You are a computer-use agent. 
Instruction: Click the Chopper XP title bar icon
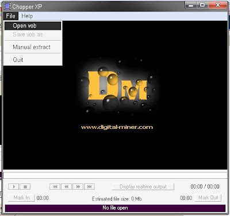click(x=7, y=6)
